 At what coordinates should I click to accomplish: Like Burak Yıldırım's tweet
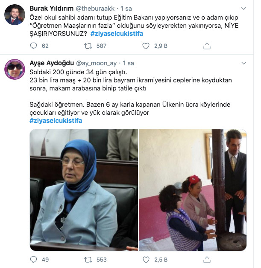pos(146,46)
